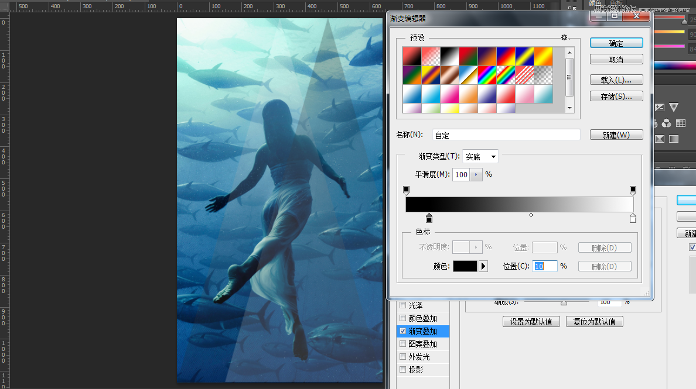Enable the 外发光 (Outer Glow) checkbox
The image size is (696, 389).
pyautogui.click(x=402, y=356)
